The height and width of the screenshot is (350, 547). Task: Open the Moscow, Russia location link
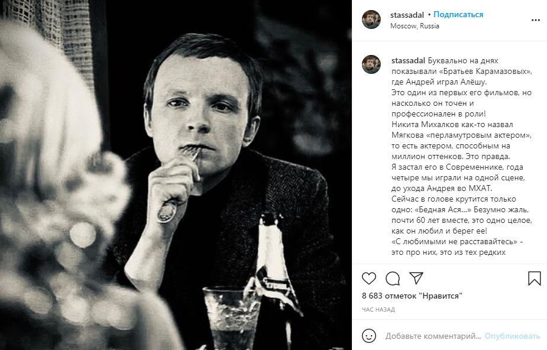(x=415, y=26)
